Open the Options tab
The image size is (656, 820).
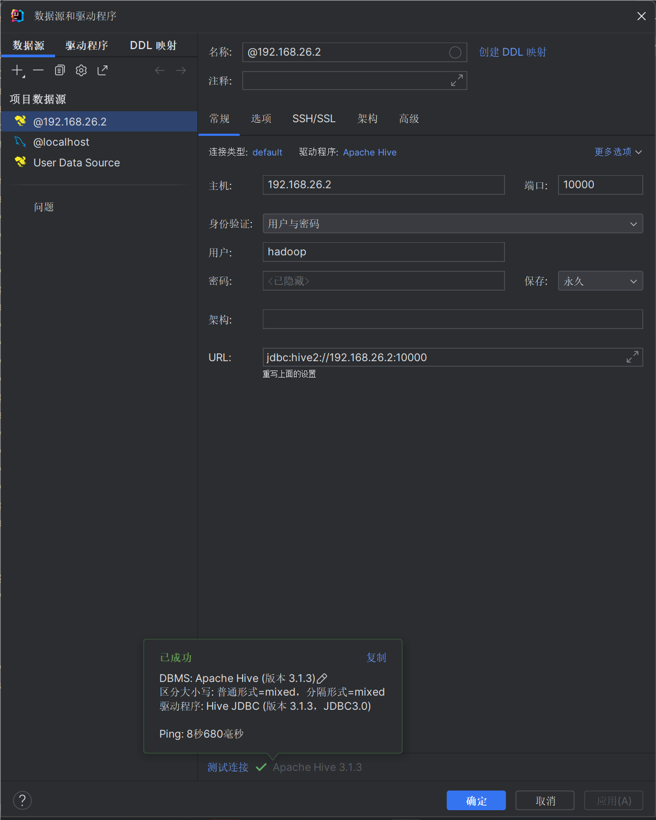261,118
